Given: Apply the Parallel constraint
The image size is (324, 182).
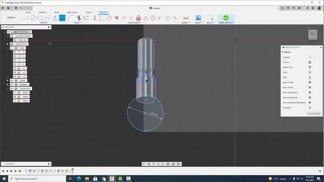Looking at the screenshot, I should pyautogui.click(x=124, y=18).
